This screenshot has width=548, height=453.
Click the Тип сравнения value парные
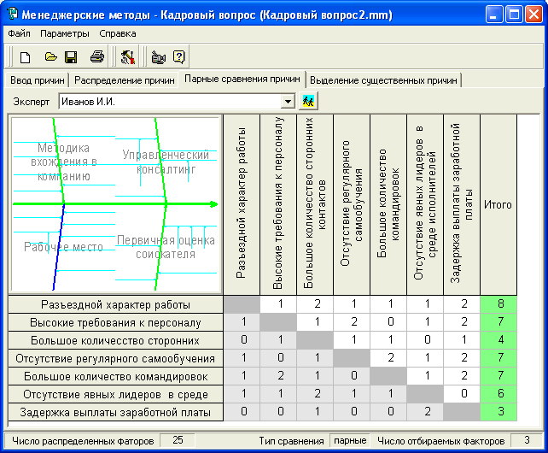click(x=350, y=440)
